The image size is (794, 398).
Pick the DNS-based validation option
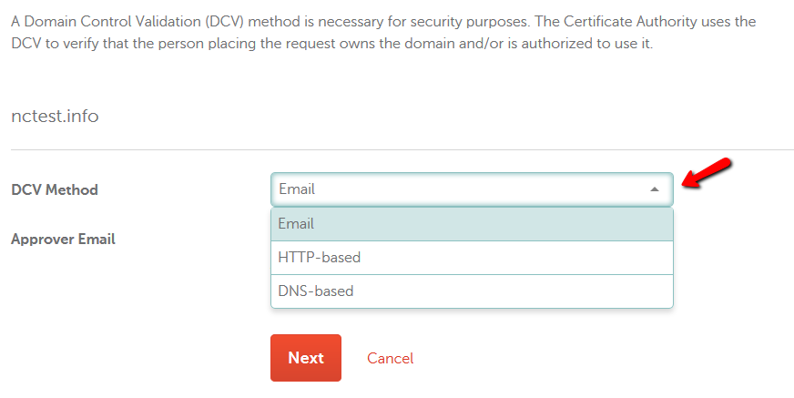(x=472, y=291)
